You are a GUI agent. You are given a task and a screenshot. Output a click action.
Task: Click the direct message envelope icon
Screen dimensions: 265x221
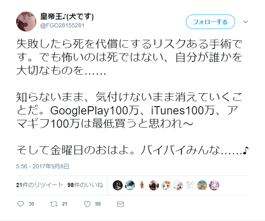pyautogui.click(x=120, y=204)
